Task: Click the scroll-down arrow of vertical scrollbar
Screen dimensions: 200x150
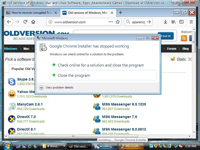Action: (194, 132)
